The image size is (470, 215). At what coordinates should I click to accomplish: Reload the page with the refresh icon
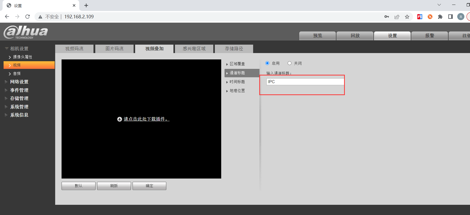click(28, 17)
